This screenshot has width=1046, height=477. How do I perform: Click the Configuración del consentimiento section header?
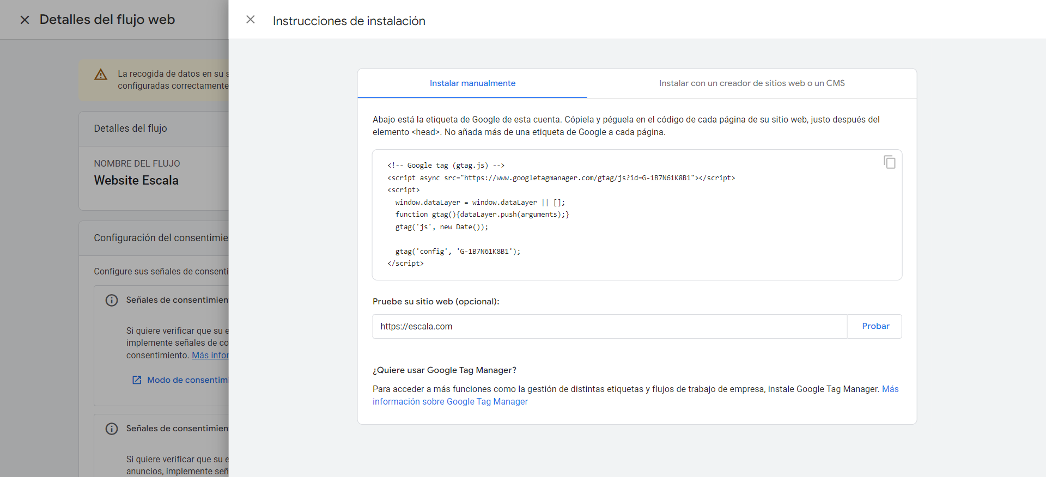[161, 238]
